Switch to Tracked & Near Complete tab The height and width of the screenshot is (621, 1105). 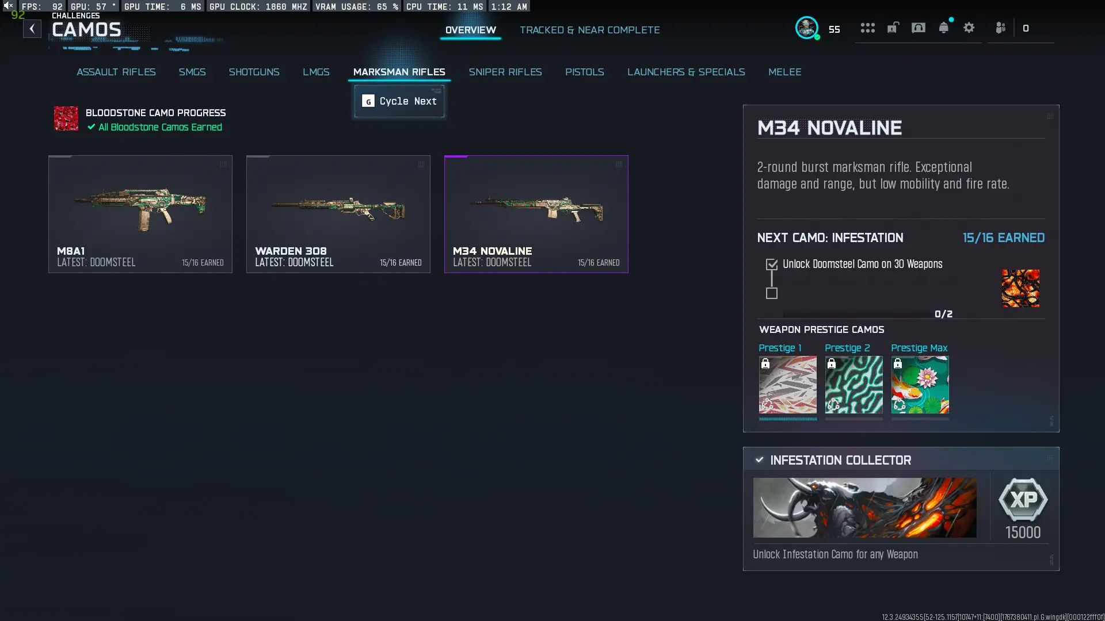[589, 30]
